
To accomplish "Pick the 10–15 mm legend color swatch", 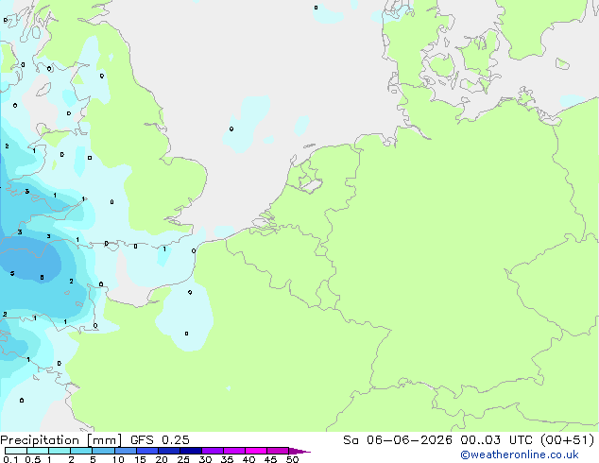I will pos(125,451).
